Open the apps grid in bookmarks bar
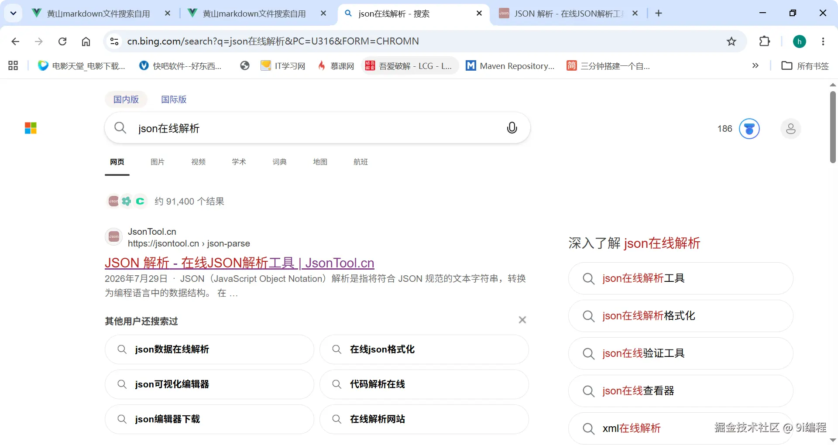The height and width of the screenshot is (445, 838). [x=13, y=66]
